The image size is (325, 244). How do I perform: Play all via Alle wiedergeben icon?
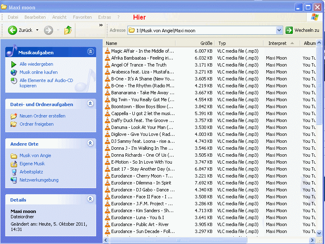click(x=14, y=64)
